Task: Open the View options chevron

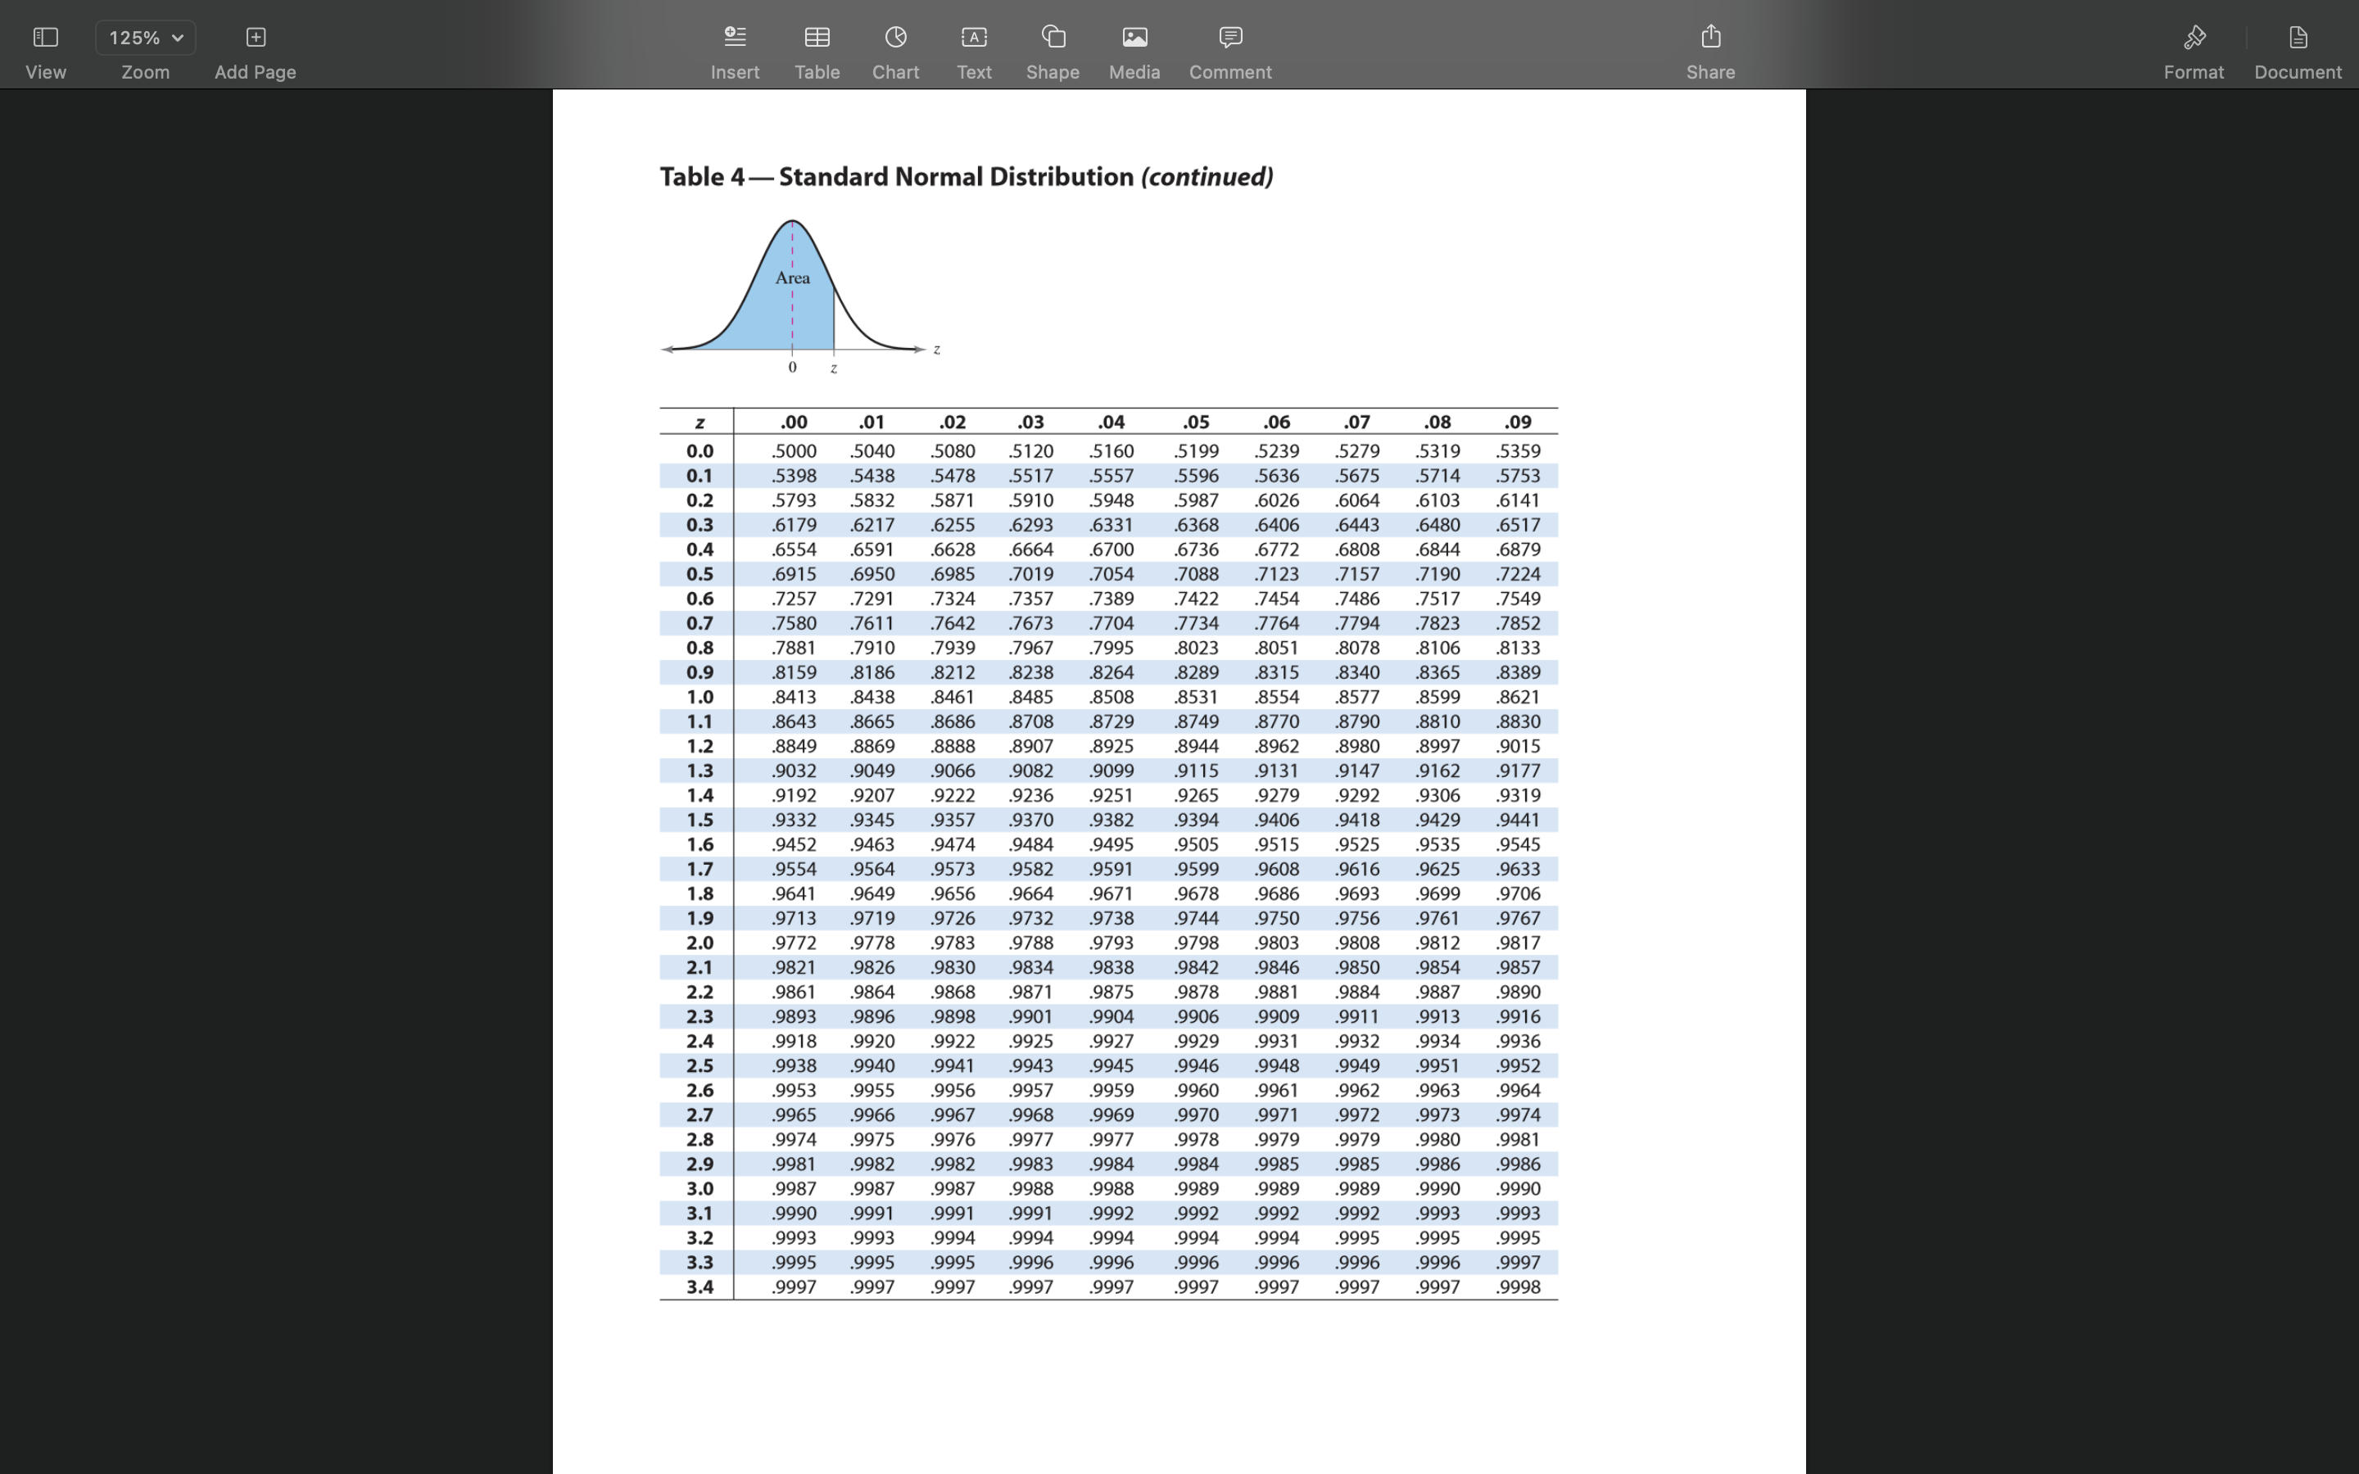Action: pyautogui.click(x=178, y=37)
